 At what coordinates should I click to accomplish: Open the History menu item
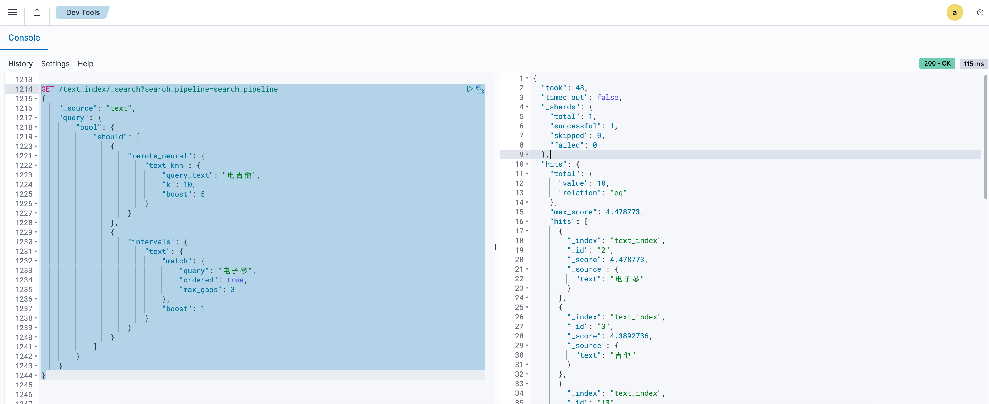click(20, 64)
